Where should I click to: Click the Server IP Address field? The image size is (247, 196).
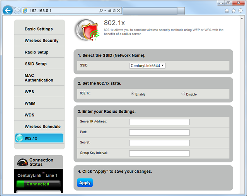click(159, 122)
